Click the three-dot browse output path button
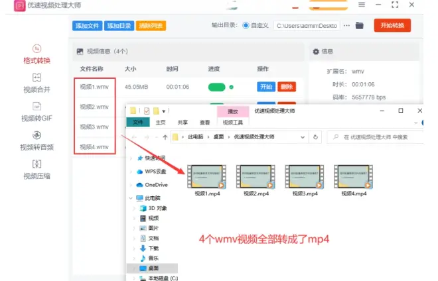 346,26
